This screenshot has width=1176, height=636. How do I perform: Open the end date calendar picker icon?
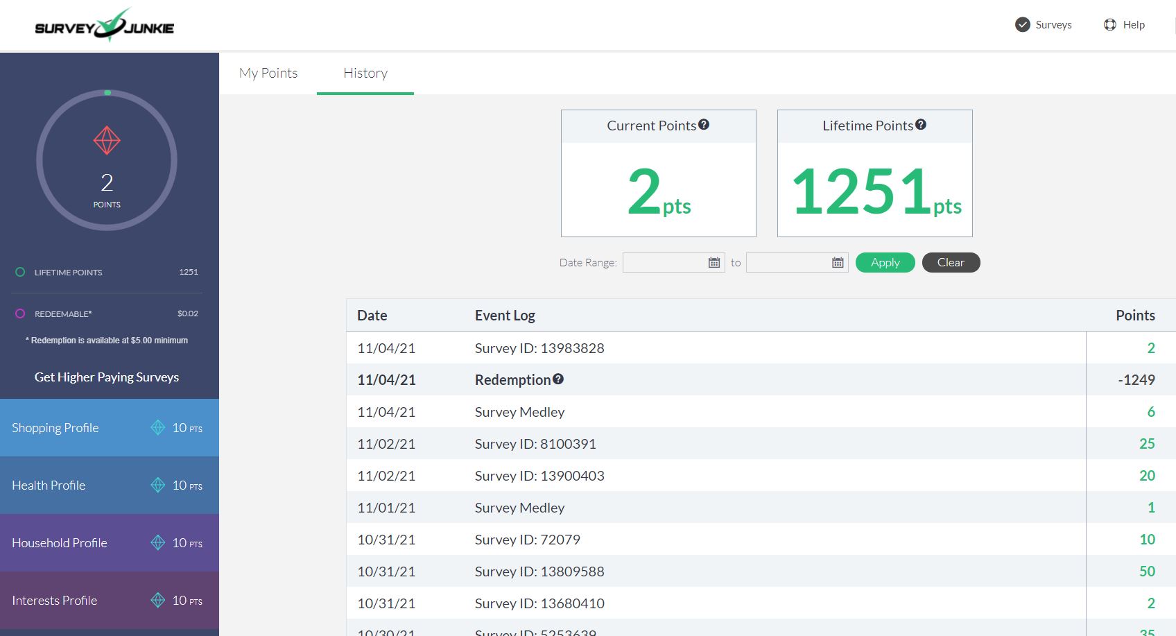(x=838, y=263)
